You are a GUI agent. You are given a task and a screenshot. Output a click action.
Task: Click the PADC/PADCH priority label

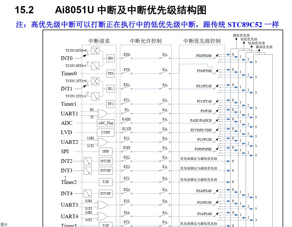(201, 121)
